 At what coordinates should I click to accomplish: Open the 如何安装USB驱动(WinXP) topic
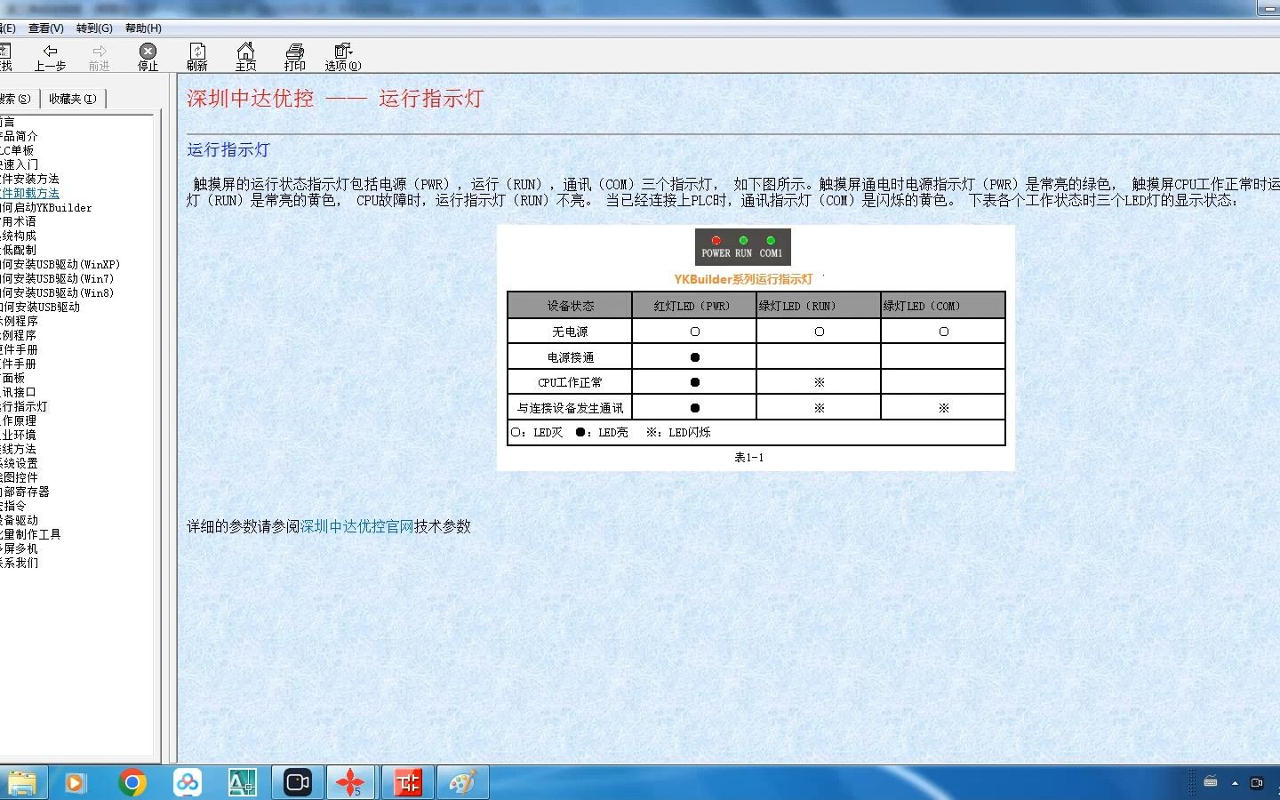60,264
